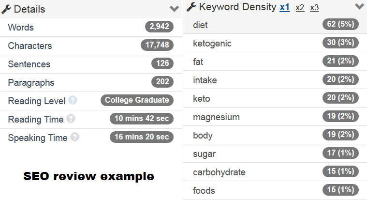The width and height of the screenshot is (367, 200).
Task: Click the 62 (5%) density badge
Action: coord(340,25)
